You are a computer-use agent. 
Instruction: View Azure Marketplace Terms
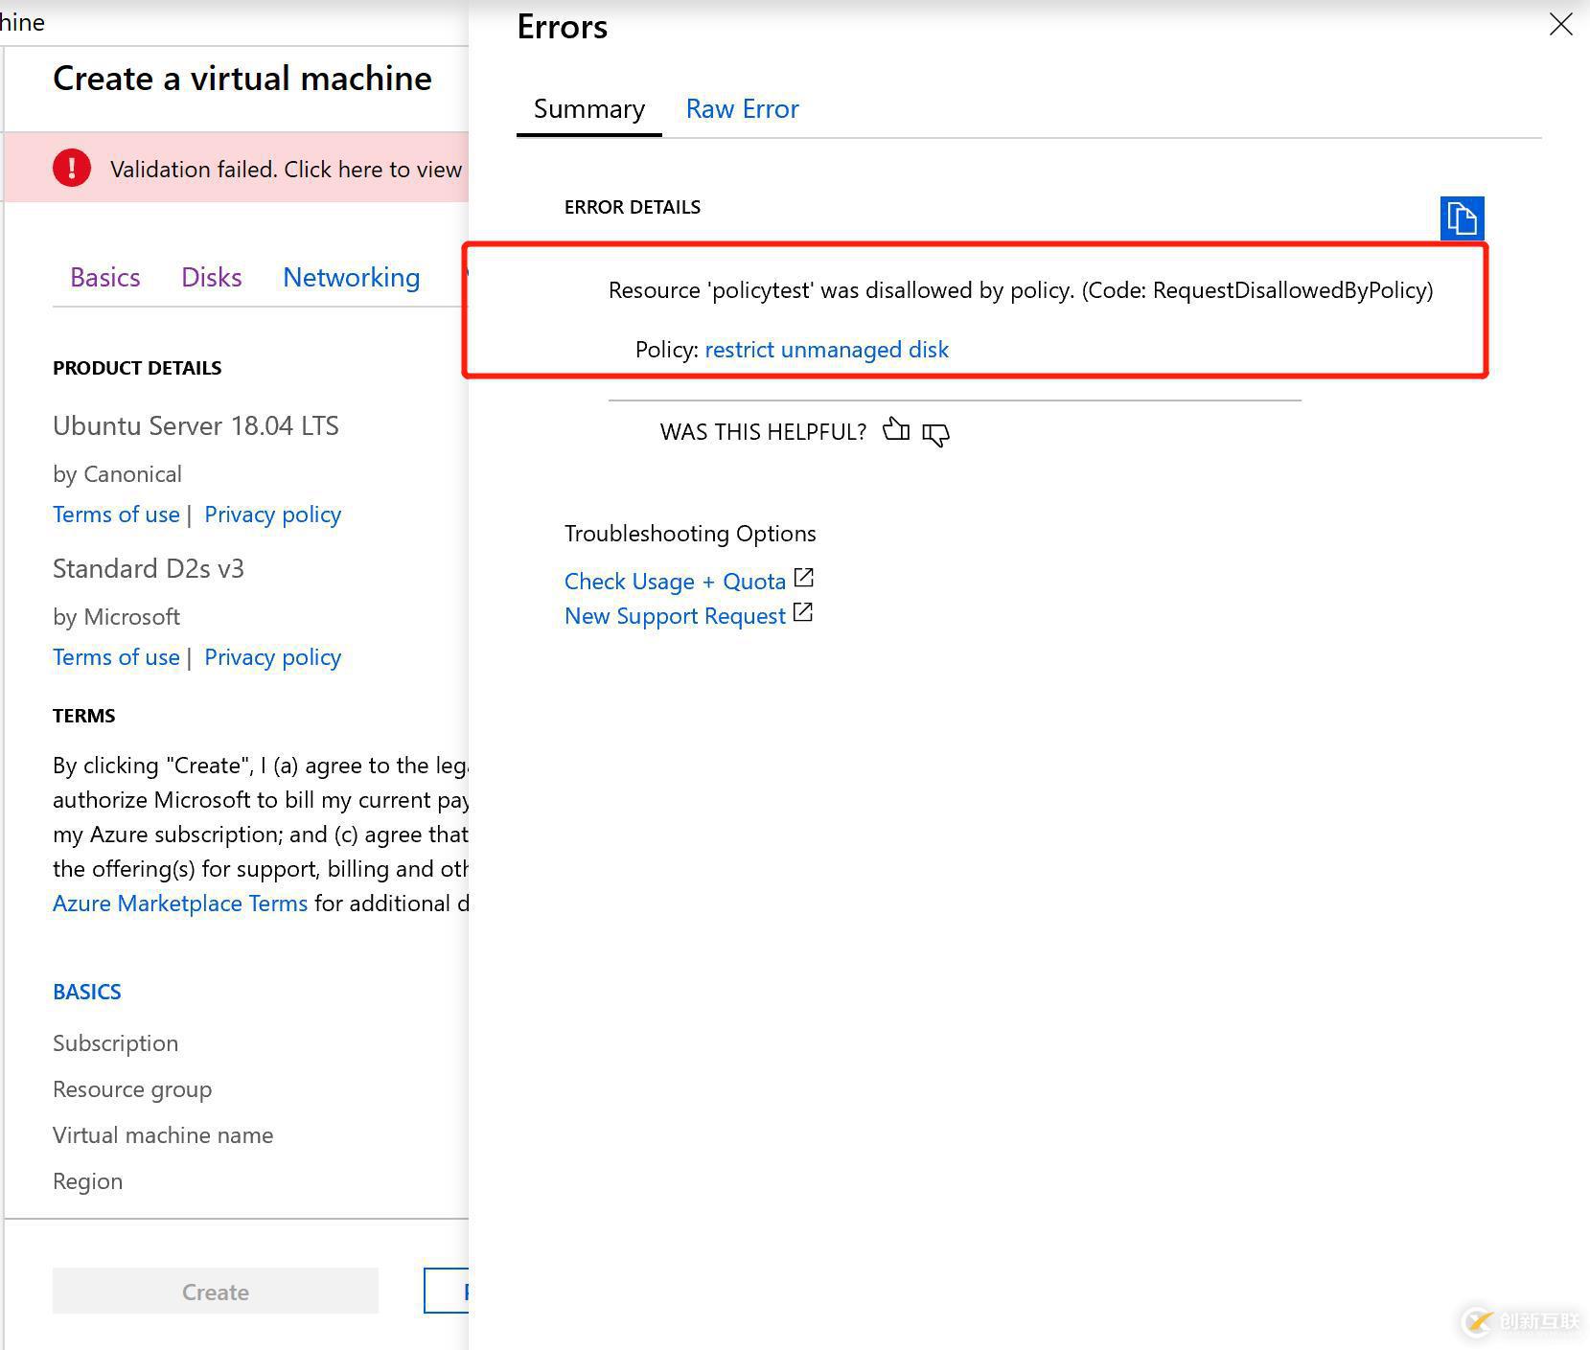[179, 903]
